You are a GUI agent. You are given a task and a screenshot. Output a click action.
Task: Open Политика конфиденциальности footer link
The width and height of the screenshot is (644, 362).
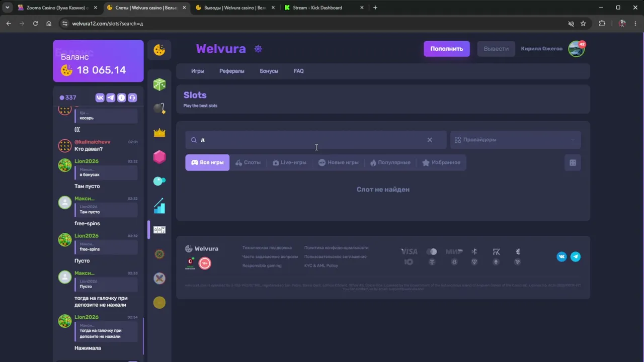(x=337, y=248)
